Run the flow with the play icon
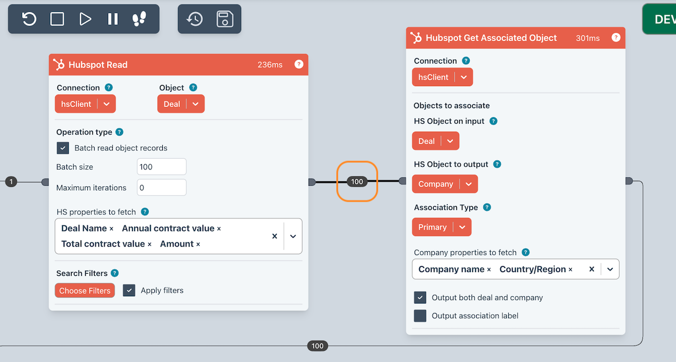Screen dimensions: 676x362 (85, 19)
